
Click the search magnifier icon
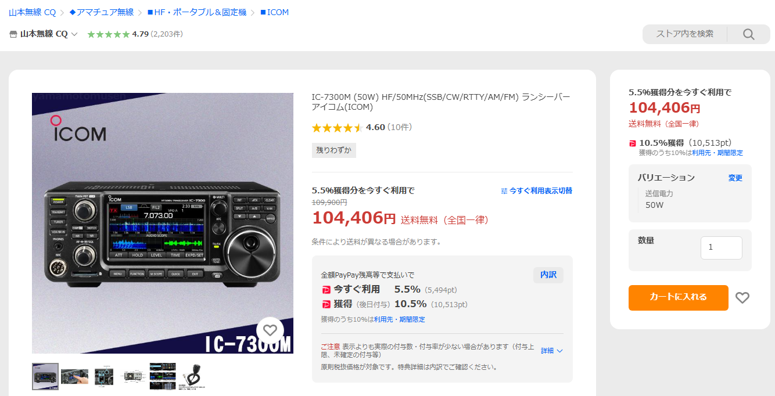(748, 34)
